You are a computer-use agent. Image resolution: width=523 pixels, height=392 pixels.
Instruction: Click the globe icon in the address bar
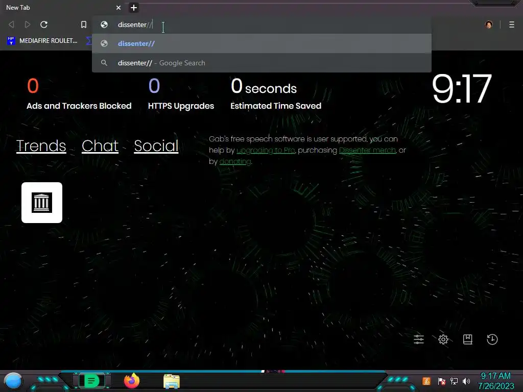click(104, 24)
